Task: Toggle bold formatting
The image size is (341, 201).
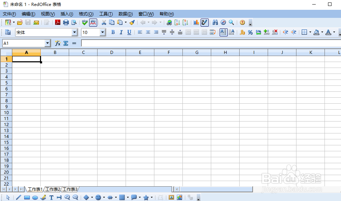Action: click(x=113, y=32)
